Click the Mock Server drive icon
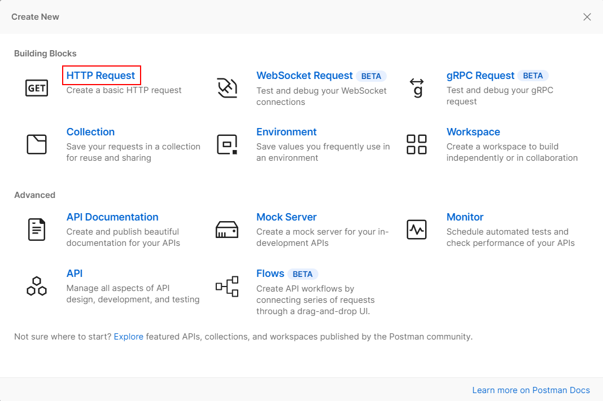The image size is (603, 401). [x=227, y=230]
